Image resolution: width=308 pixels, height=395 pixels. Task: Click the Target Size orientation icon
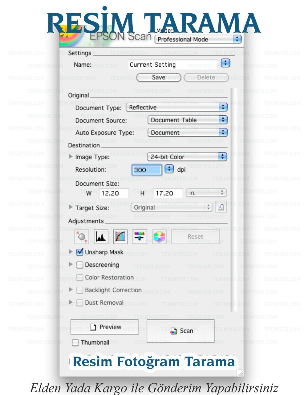click(x=221, y=207)
